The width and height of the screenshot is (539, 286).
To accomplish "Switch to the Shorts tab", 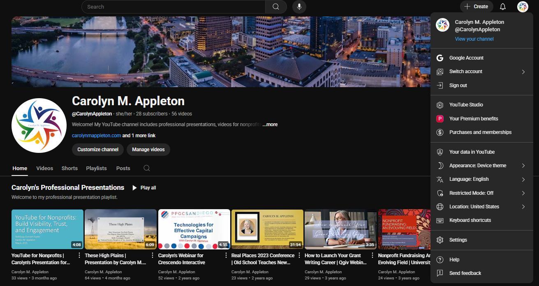I will click(x=69, y=168).
